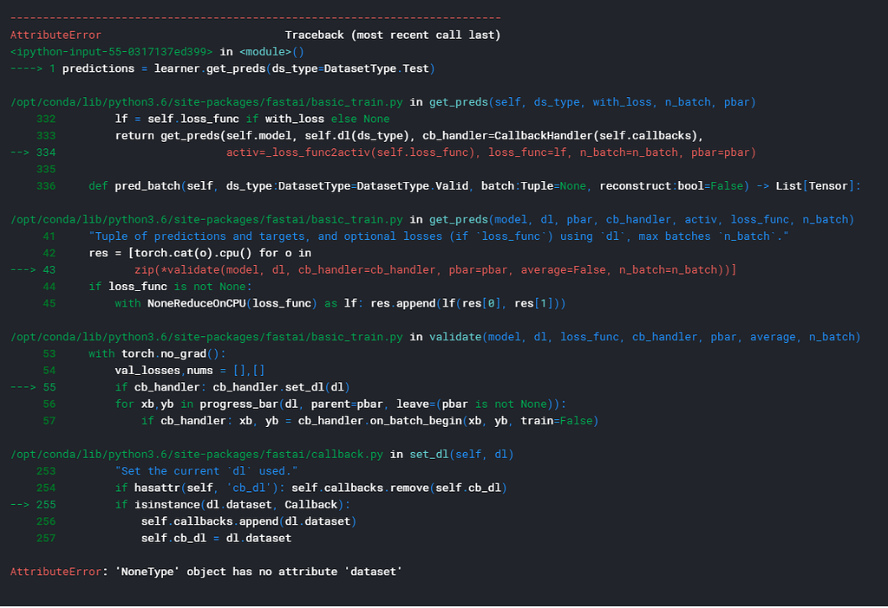Click the arrow marker at line 55
The height and width of the screenshot is (608, 888).
click(x=22, y=387)
